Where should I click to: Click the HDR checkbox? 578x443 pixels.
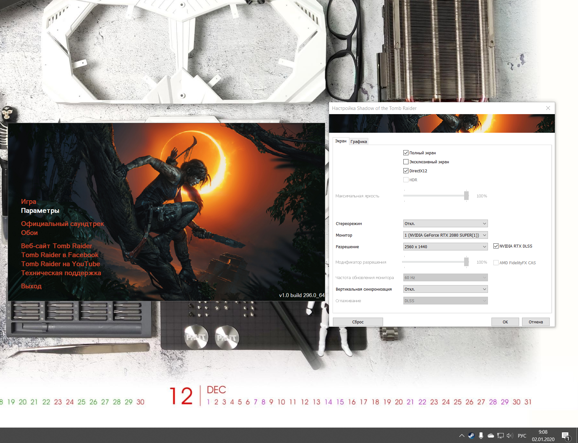click(406, 180)
